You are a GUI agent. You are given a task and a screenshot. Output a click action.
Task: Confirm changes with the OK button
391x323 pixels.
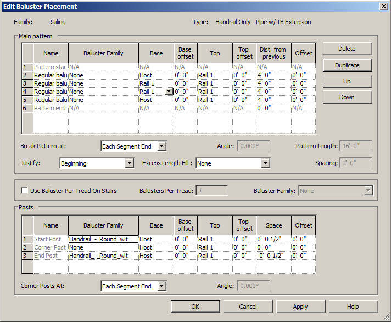coord(195,307)
